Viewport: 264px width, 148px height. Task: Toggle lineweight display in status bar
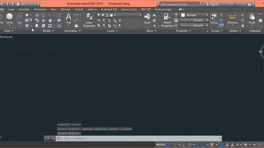tap(213, 144)
